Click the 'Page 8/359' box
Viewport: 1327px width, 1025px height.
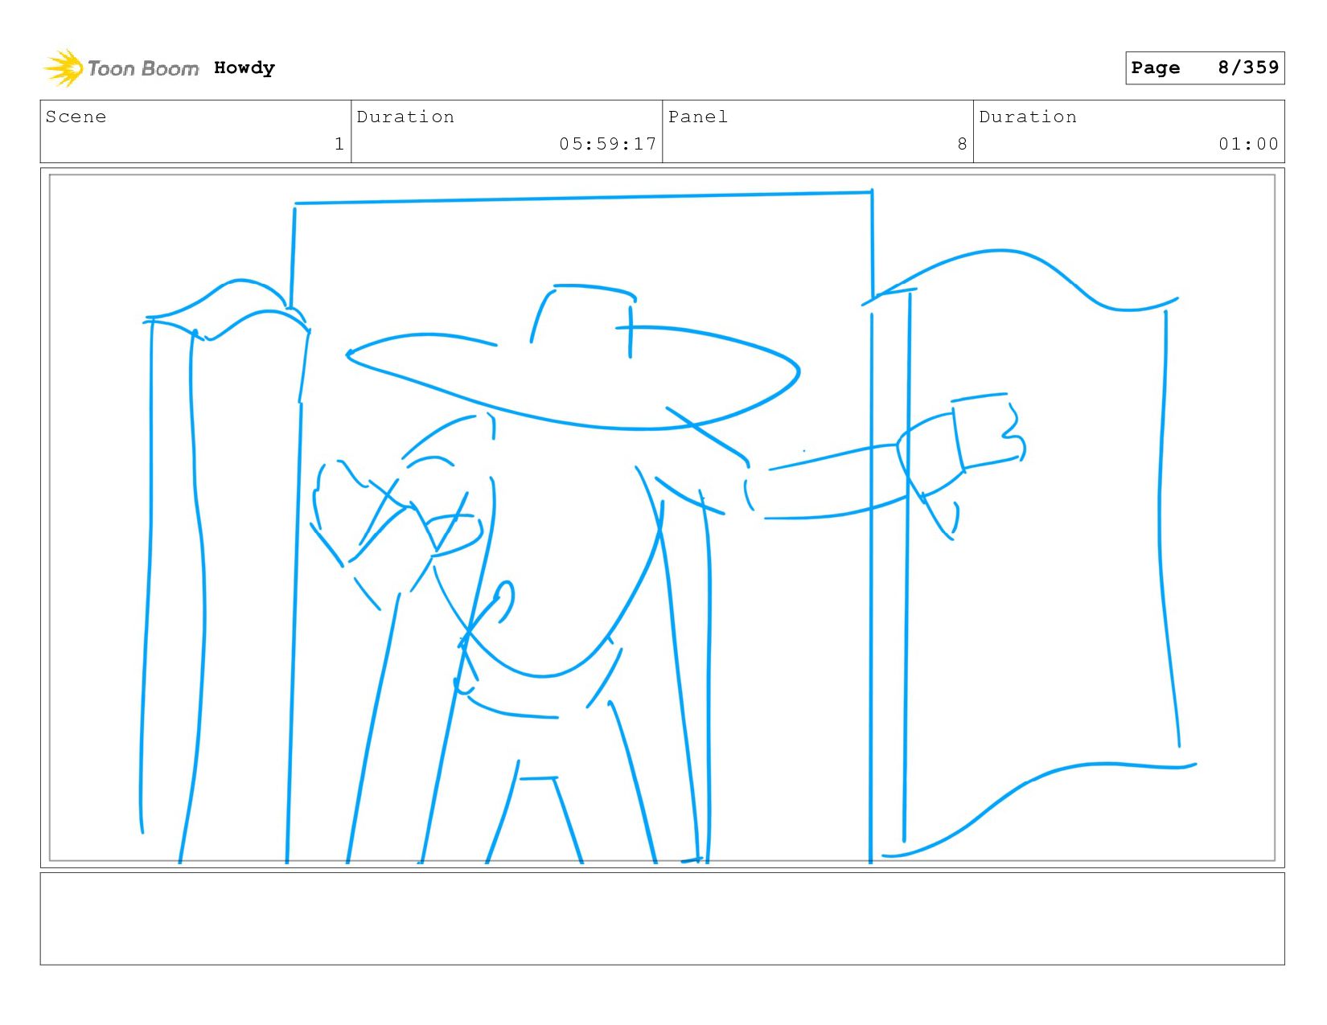click(1205, 68)
